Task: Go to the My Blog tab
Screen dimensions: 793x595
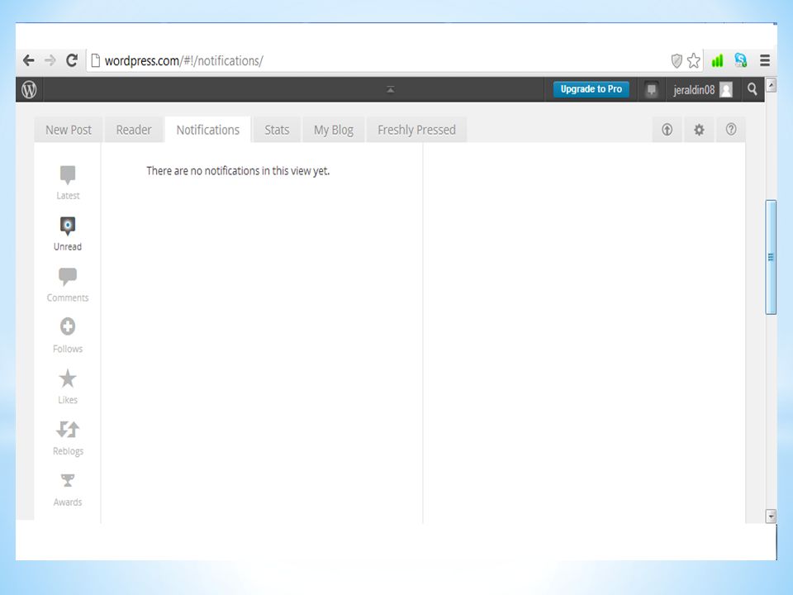Action: [x=333, y=130]
